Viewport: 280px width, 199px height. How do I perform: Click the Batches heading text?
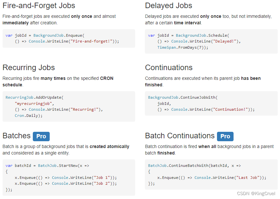(x=17, y=136)
